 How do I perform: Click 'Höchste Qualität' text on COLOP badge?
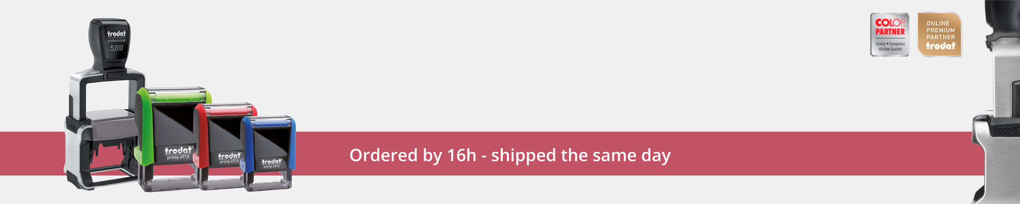pos(891,49)
